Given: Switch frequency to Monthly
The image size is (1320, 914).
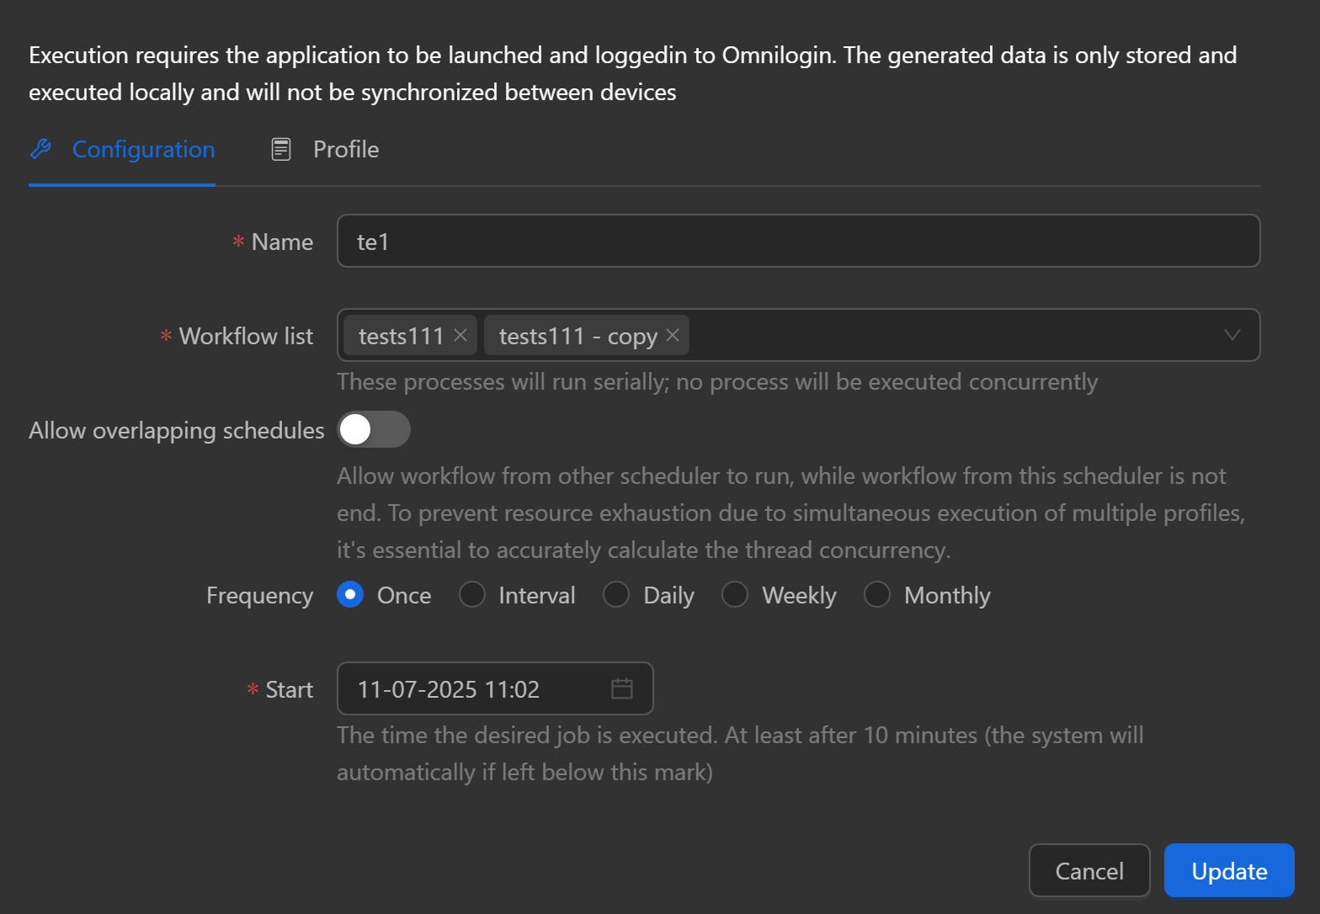Looking at the screenshot, I should tap(877, 594).
